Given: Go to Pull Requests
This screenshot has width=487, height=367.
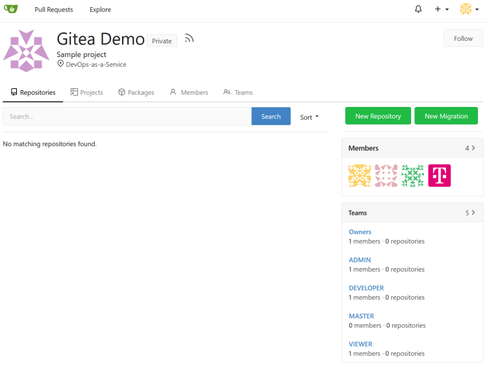Looking at the screenshot, I should [54, 10].
